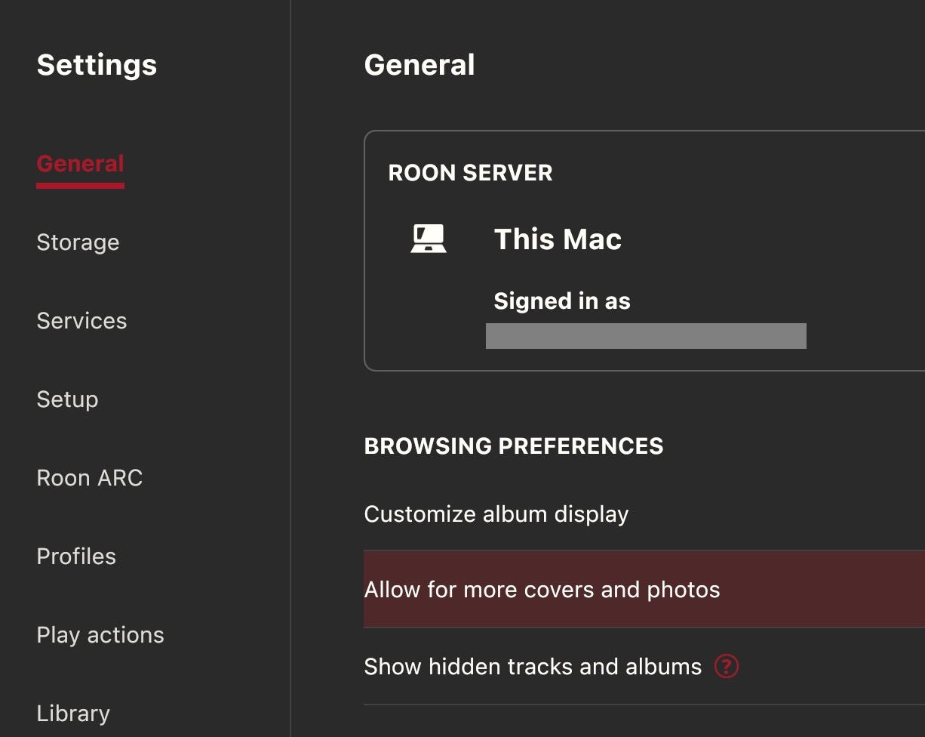This screenshot has height=737, width=925.
Task: Click the laptop icon next to This Mac
Action: coord(429,238)
